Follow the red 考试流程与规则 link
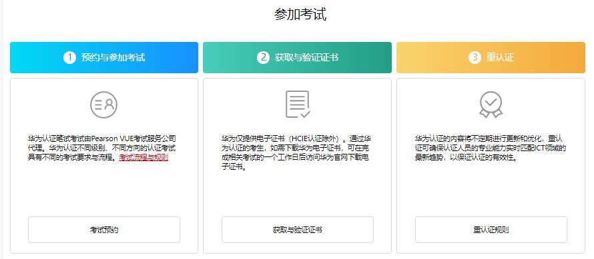The width and height of the screenshot is (594, 259). [143, 158]
